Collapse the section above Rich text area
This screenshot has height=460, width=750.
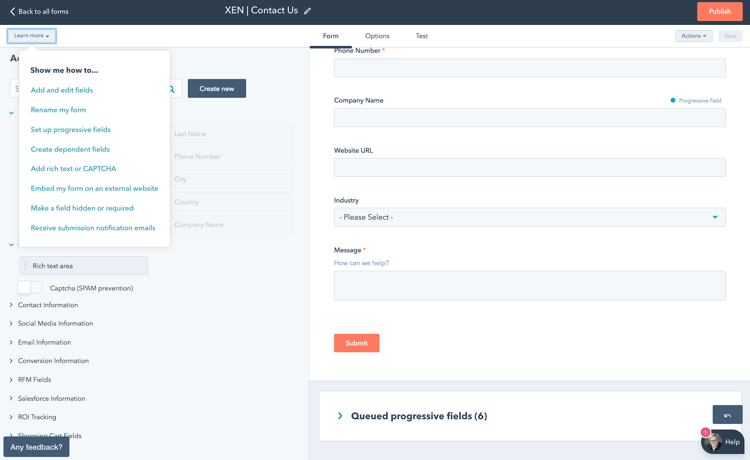(x=11, y=245)
